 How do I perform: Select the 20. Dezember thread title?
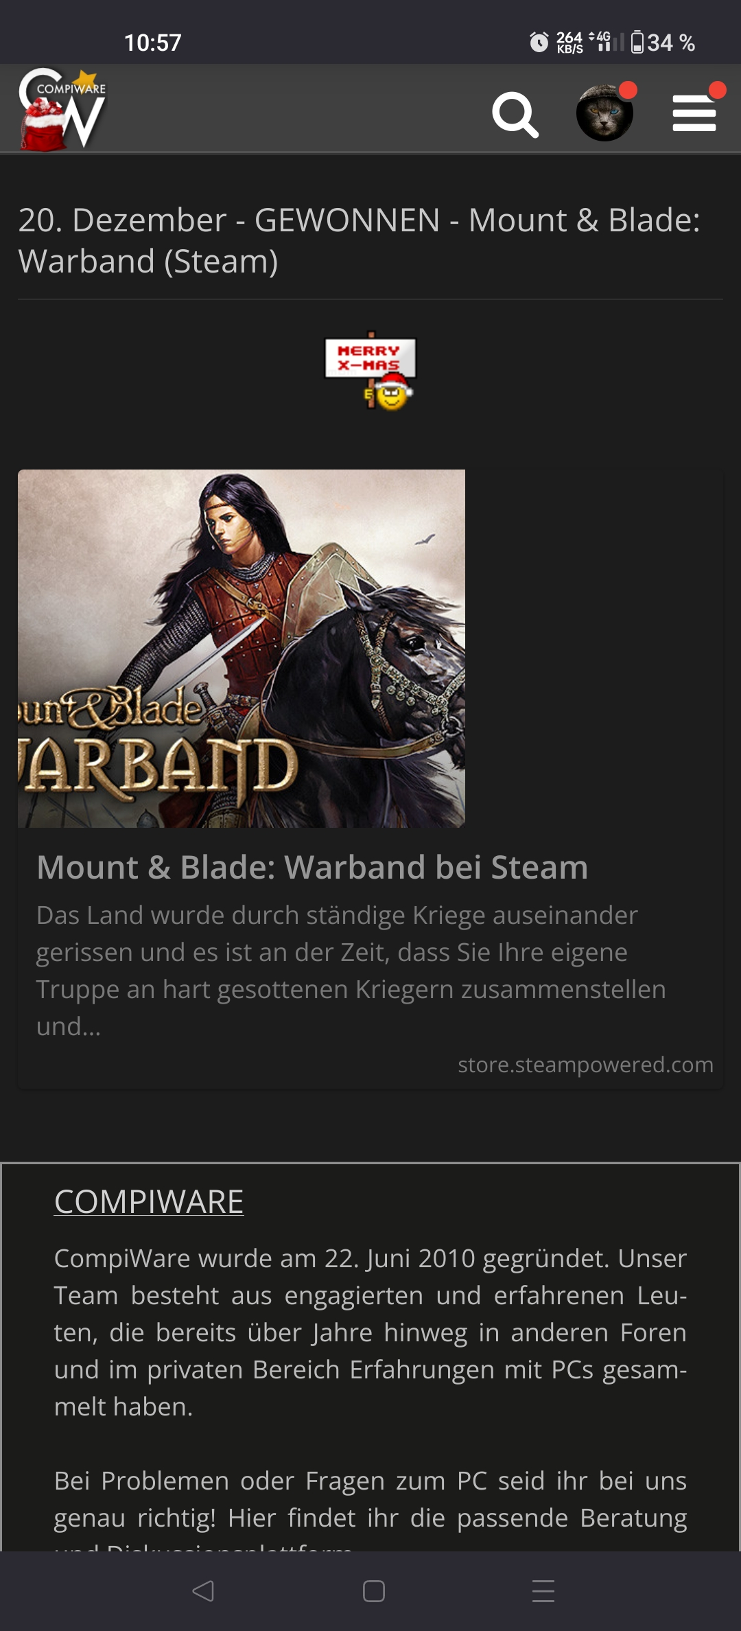(x=359, y=240)
